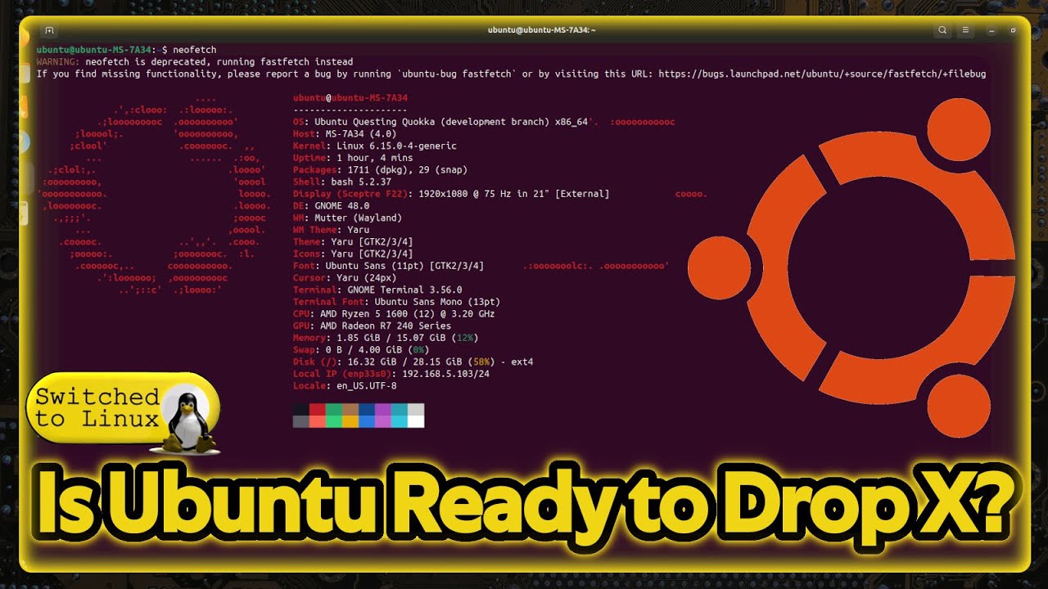Image resolution: width=1048 pixels, height=589 pixels.
Task: Pick the orange-yellow palette swatch
Action: point(350,421)
